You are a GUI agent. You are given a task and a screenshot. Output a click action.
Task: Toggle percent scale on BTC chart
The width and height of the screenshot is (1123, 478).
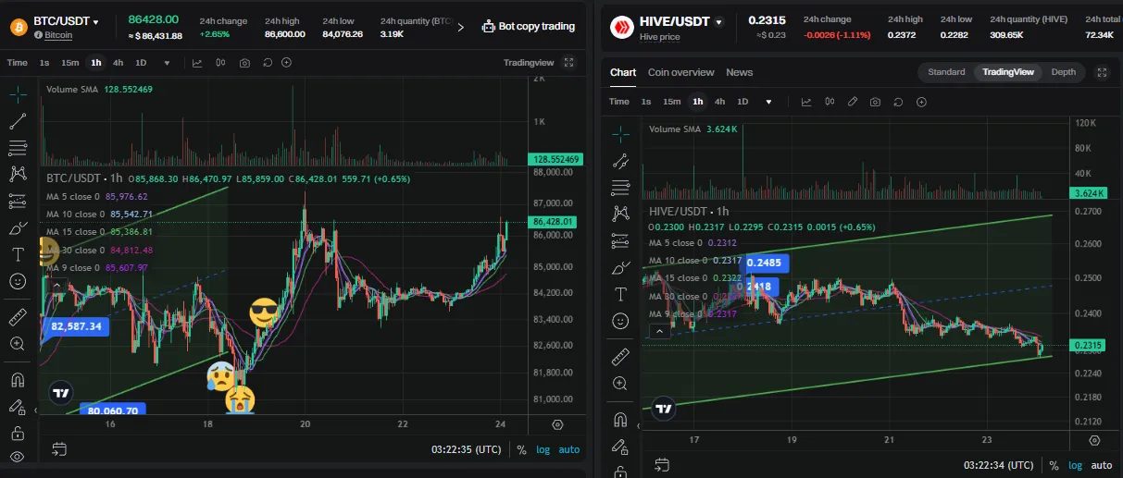click(x=521, y=449)
